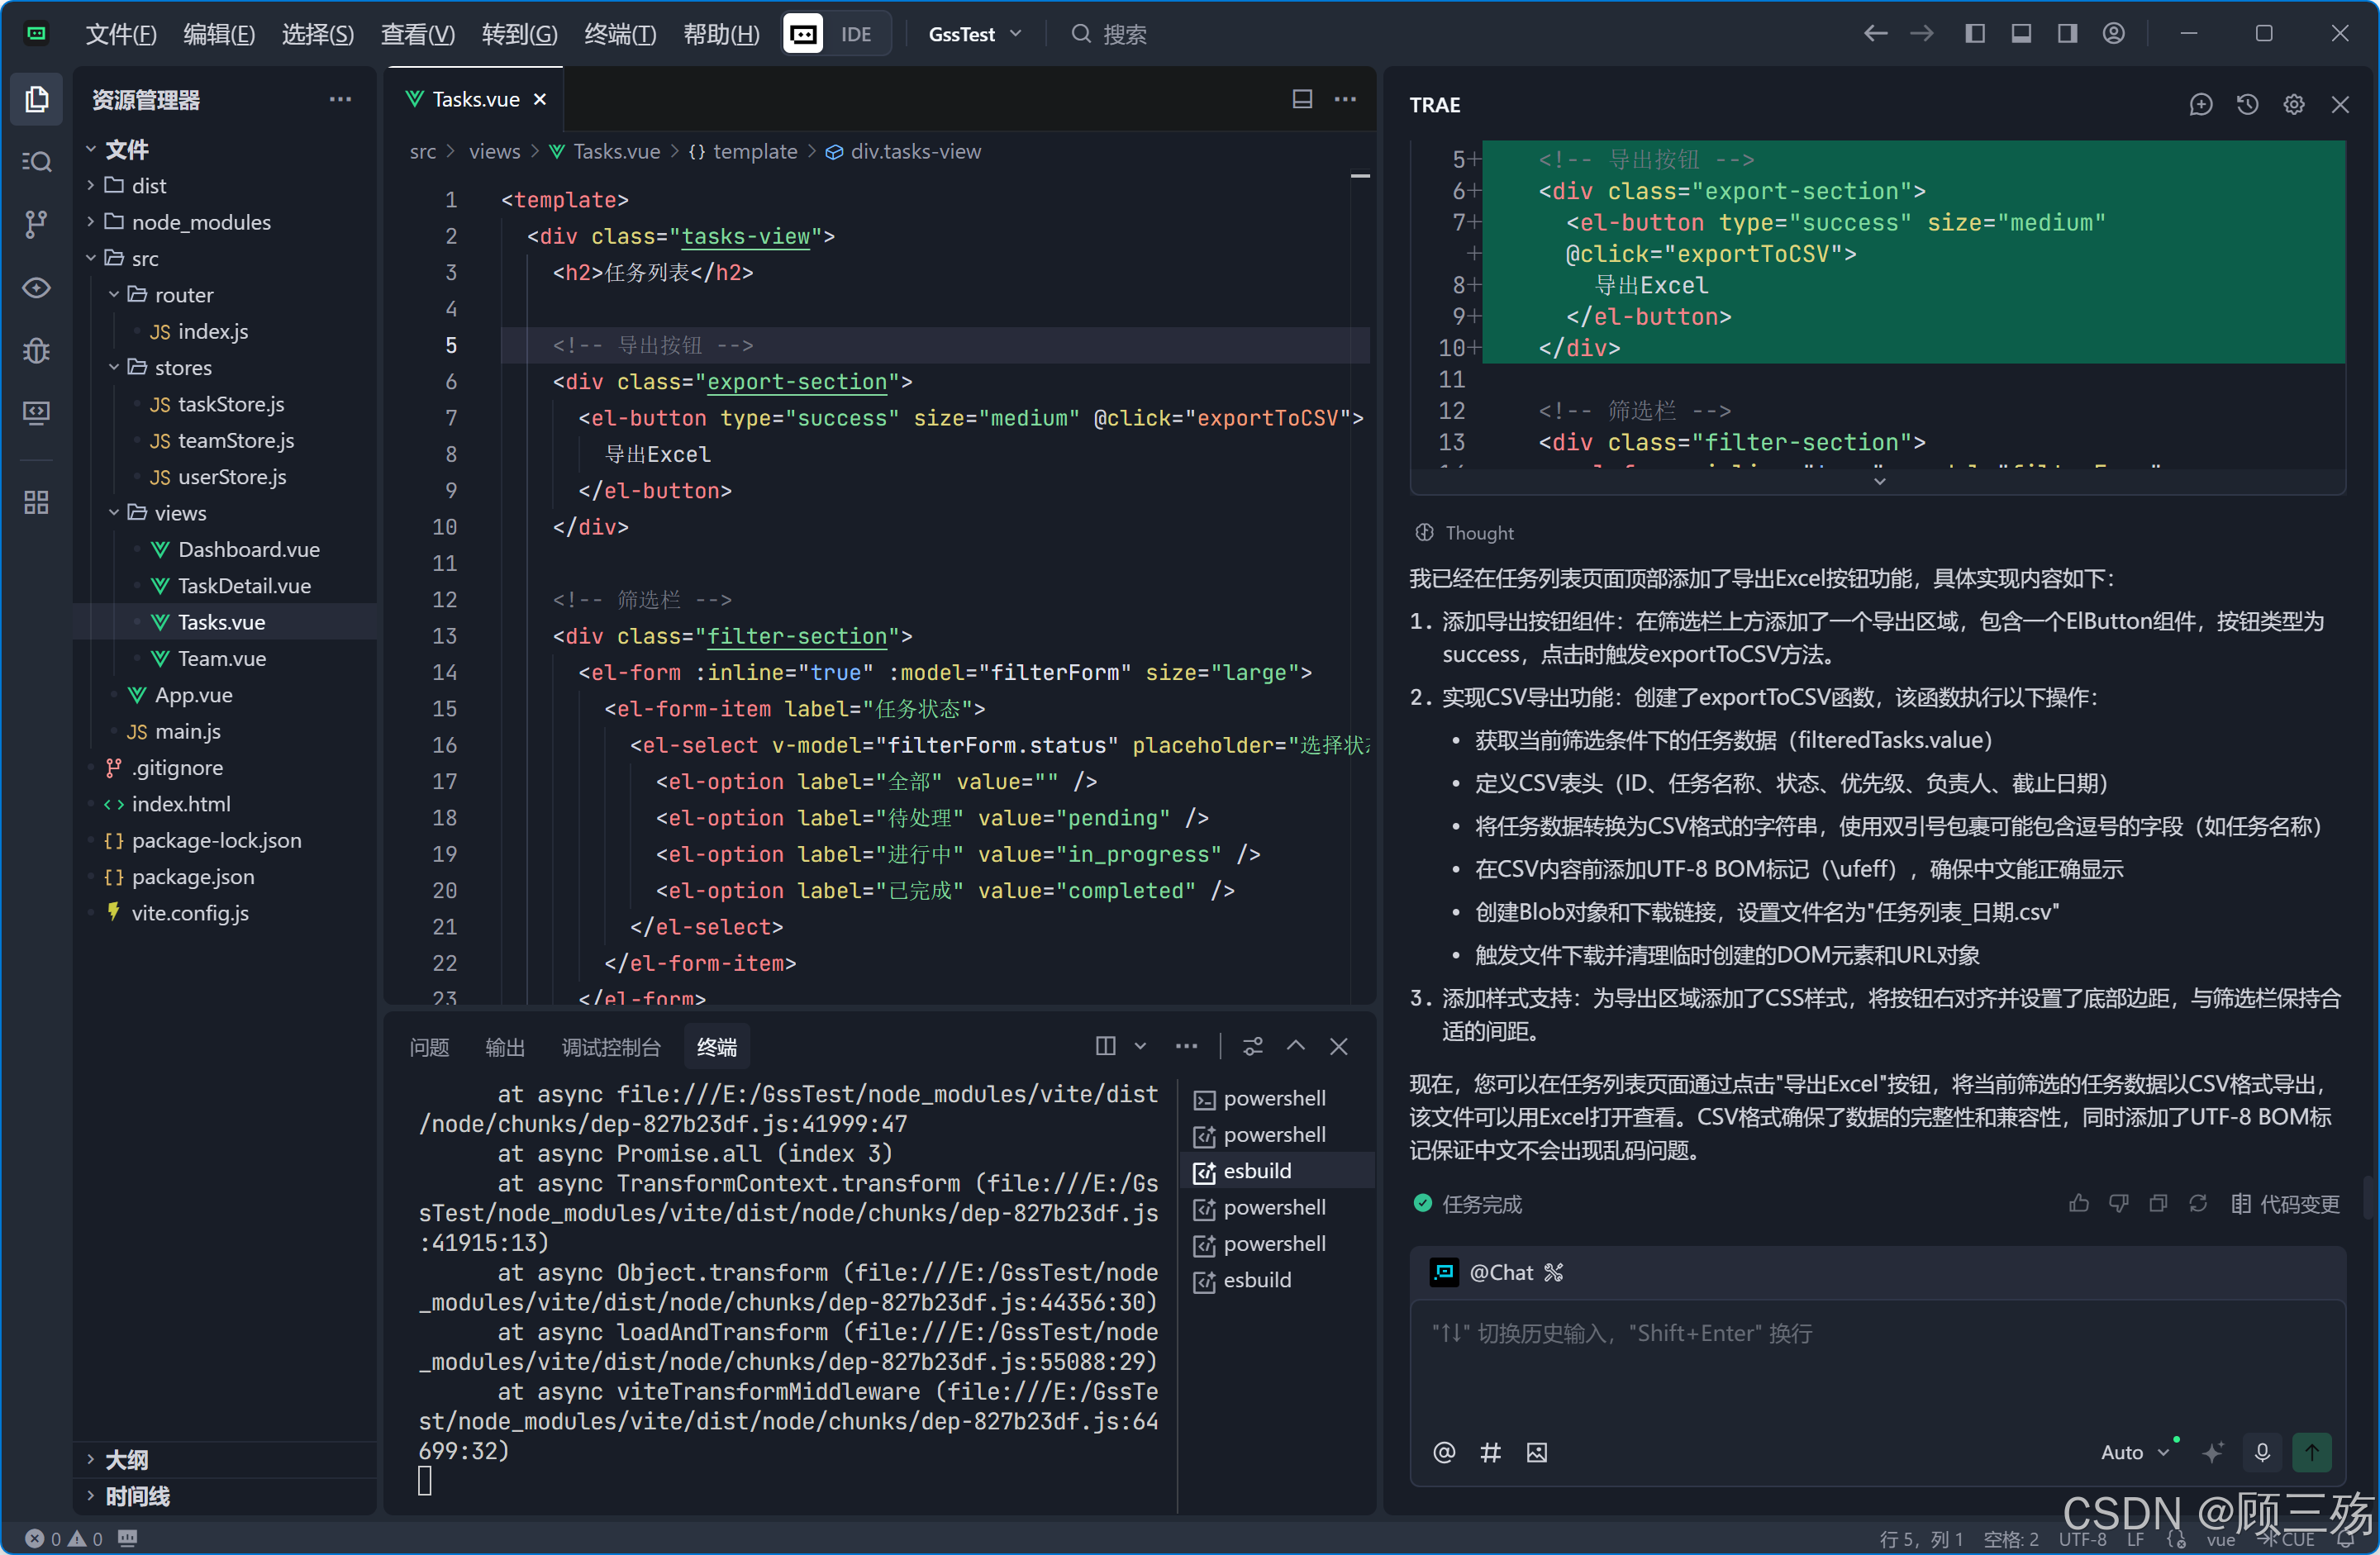Switch to the 输出 panel tab
The width and height of the screenshot is (2380, 1555).
coord(504,1047)
